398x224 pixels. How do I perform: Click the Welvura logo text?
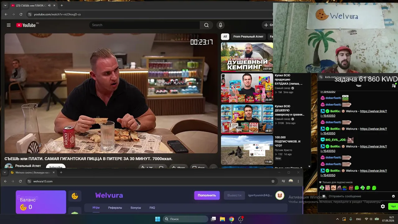click(x=109, y=195)
